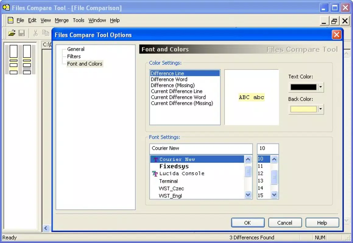Click the font list scroll down arrow
The height and width of the screenshot is (243, 353).
pyautogui.click(x=248, y=195)
